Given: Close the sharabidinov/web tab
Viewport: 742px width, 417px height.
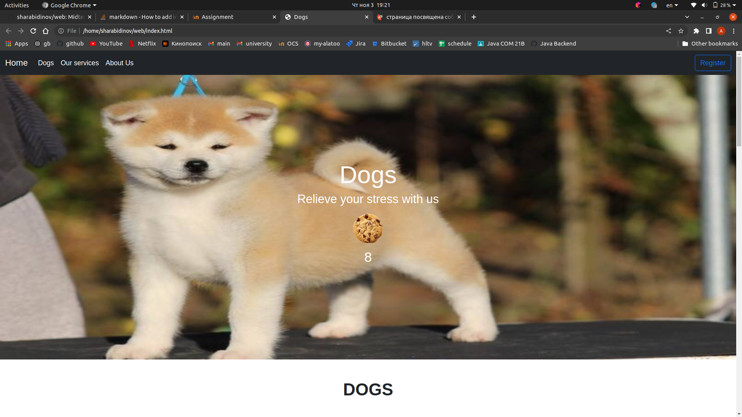Looking at the screenshot, I should click(x=90, y=17).
